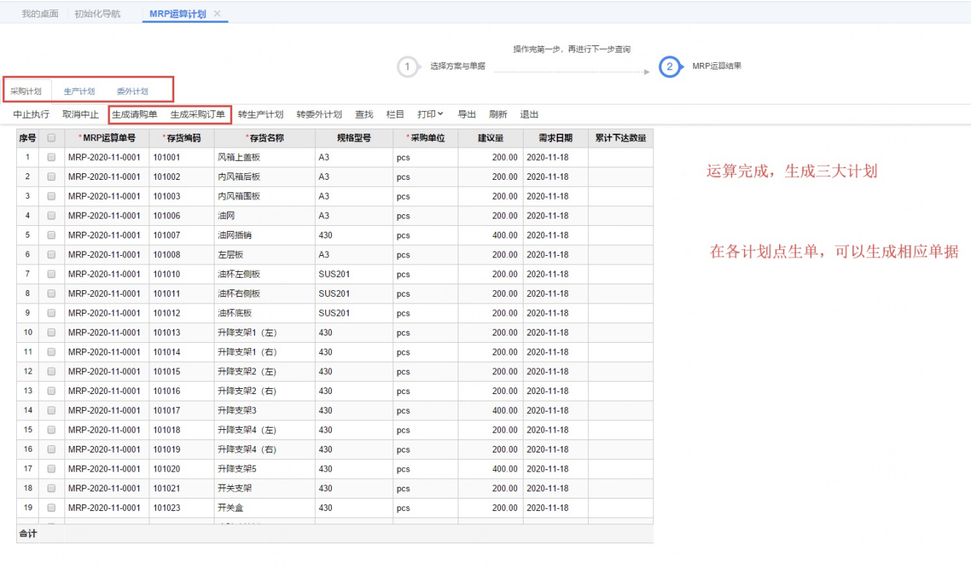Check the row for 开关盒
The image size is (971, 568).
click(51, 507)
